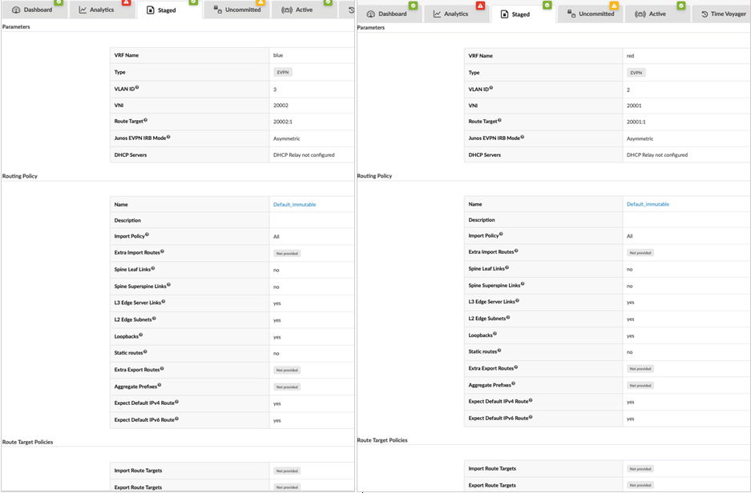Click the Route Target help icon in the blue VRF panel

[146, 120]
